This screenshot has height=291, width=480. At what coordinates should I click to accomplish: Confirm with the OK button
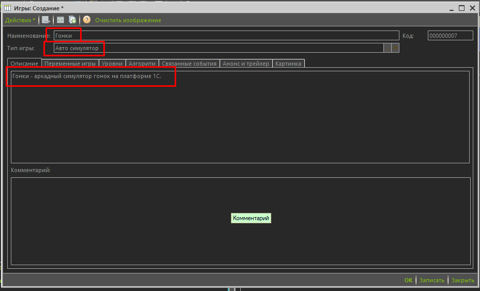[408, 280]
